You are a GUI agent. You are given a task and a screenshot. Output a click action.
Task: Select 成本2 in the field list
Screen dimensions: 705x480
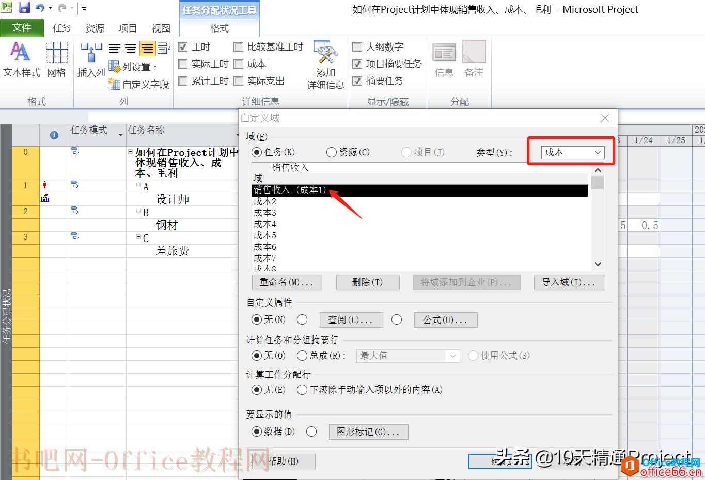(x=419, y=201)
